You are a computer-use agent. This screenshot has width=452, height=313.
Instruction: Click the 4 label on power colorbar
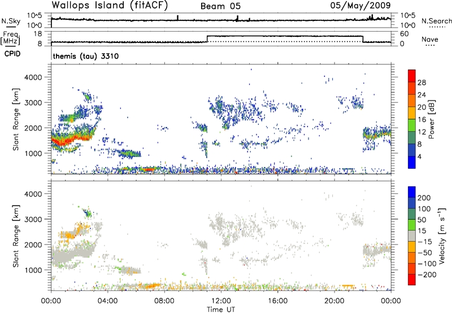coord(419,156)
